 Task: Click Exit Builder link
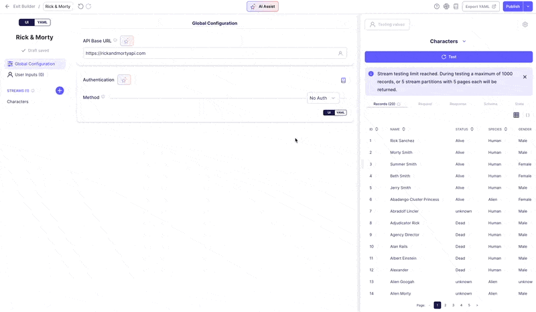pos(24,7)
